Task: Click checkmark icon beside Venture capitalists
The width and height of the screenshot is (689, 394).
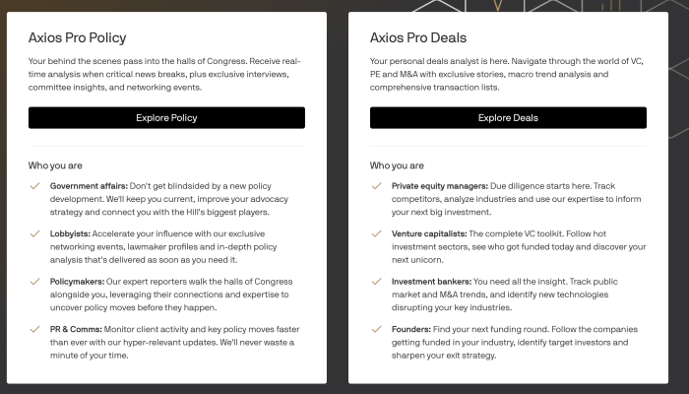Action: point(377,233)
